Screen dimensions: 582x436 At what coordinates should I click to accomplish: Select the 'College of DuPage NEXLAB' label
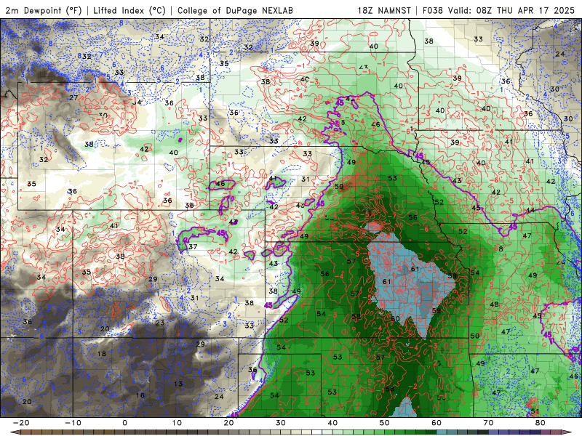click(235, 10)
